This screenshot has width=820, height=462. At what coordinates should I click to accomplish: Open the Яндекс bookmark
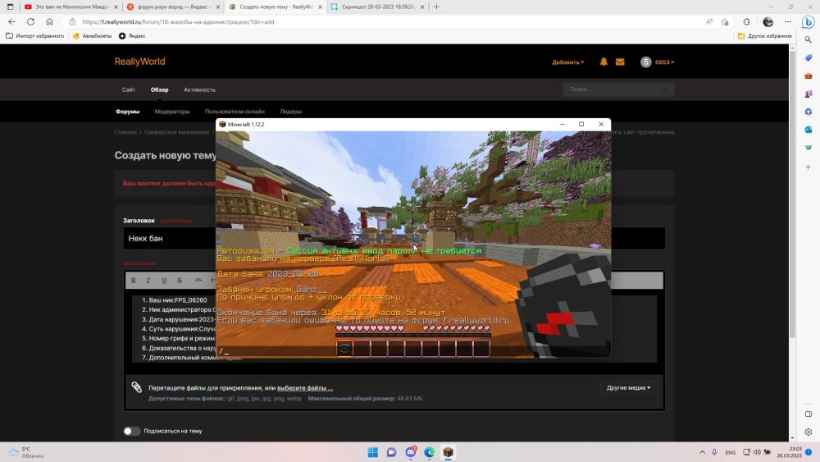132,36
